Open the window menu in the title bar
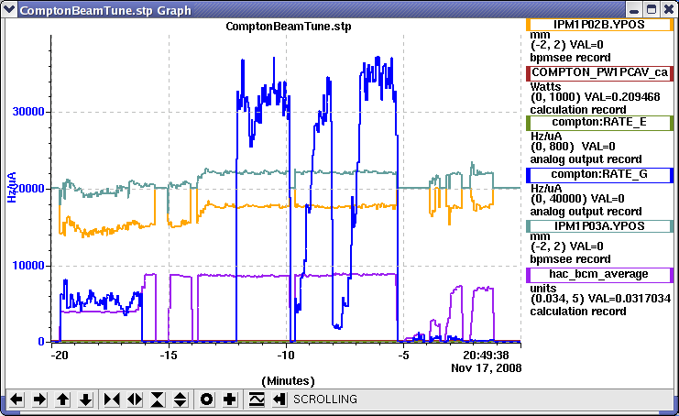Image resolution: width=679 pixels, height=416 pixels. pyautogui.click(x=9, y=9)
